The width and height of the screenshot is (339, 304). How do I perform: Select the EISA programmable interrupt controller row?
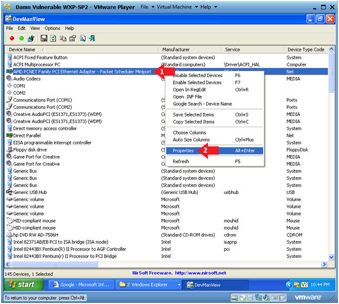166,142
